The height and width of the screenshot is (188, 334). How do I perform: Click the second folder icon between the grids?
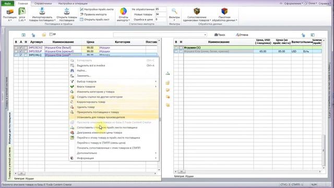tap(168, 90)
